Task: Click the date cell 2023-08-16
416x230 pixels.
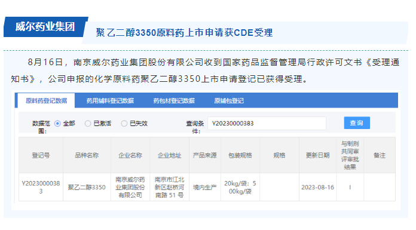Action: coord(317,187)
